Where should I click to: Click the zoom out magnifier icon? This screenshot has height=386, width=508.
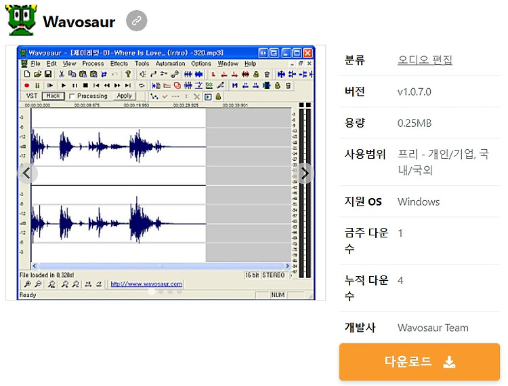[38, 284]
